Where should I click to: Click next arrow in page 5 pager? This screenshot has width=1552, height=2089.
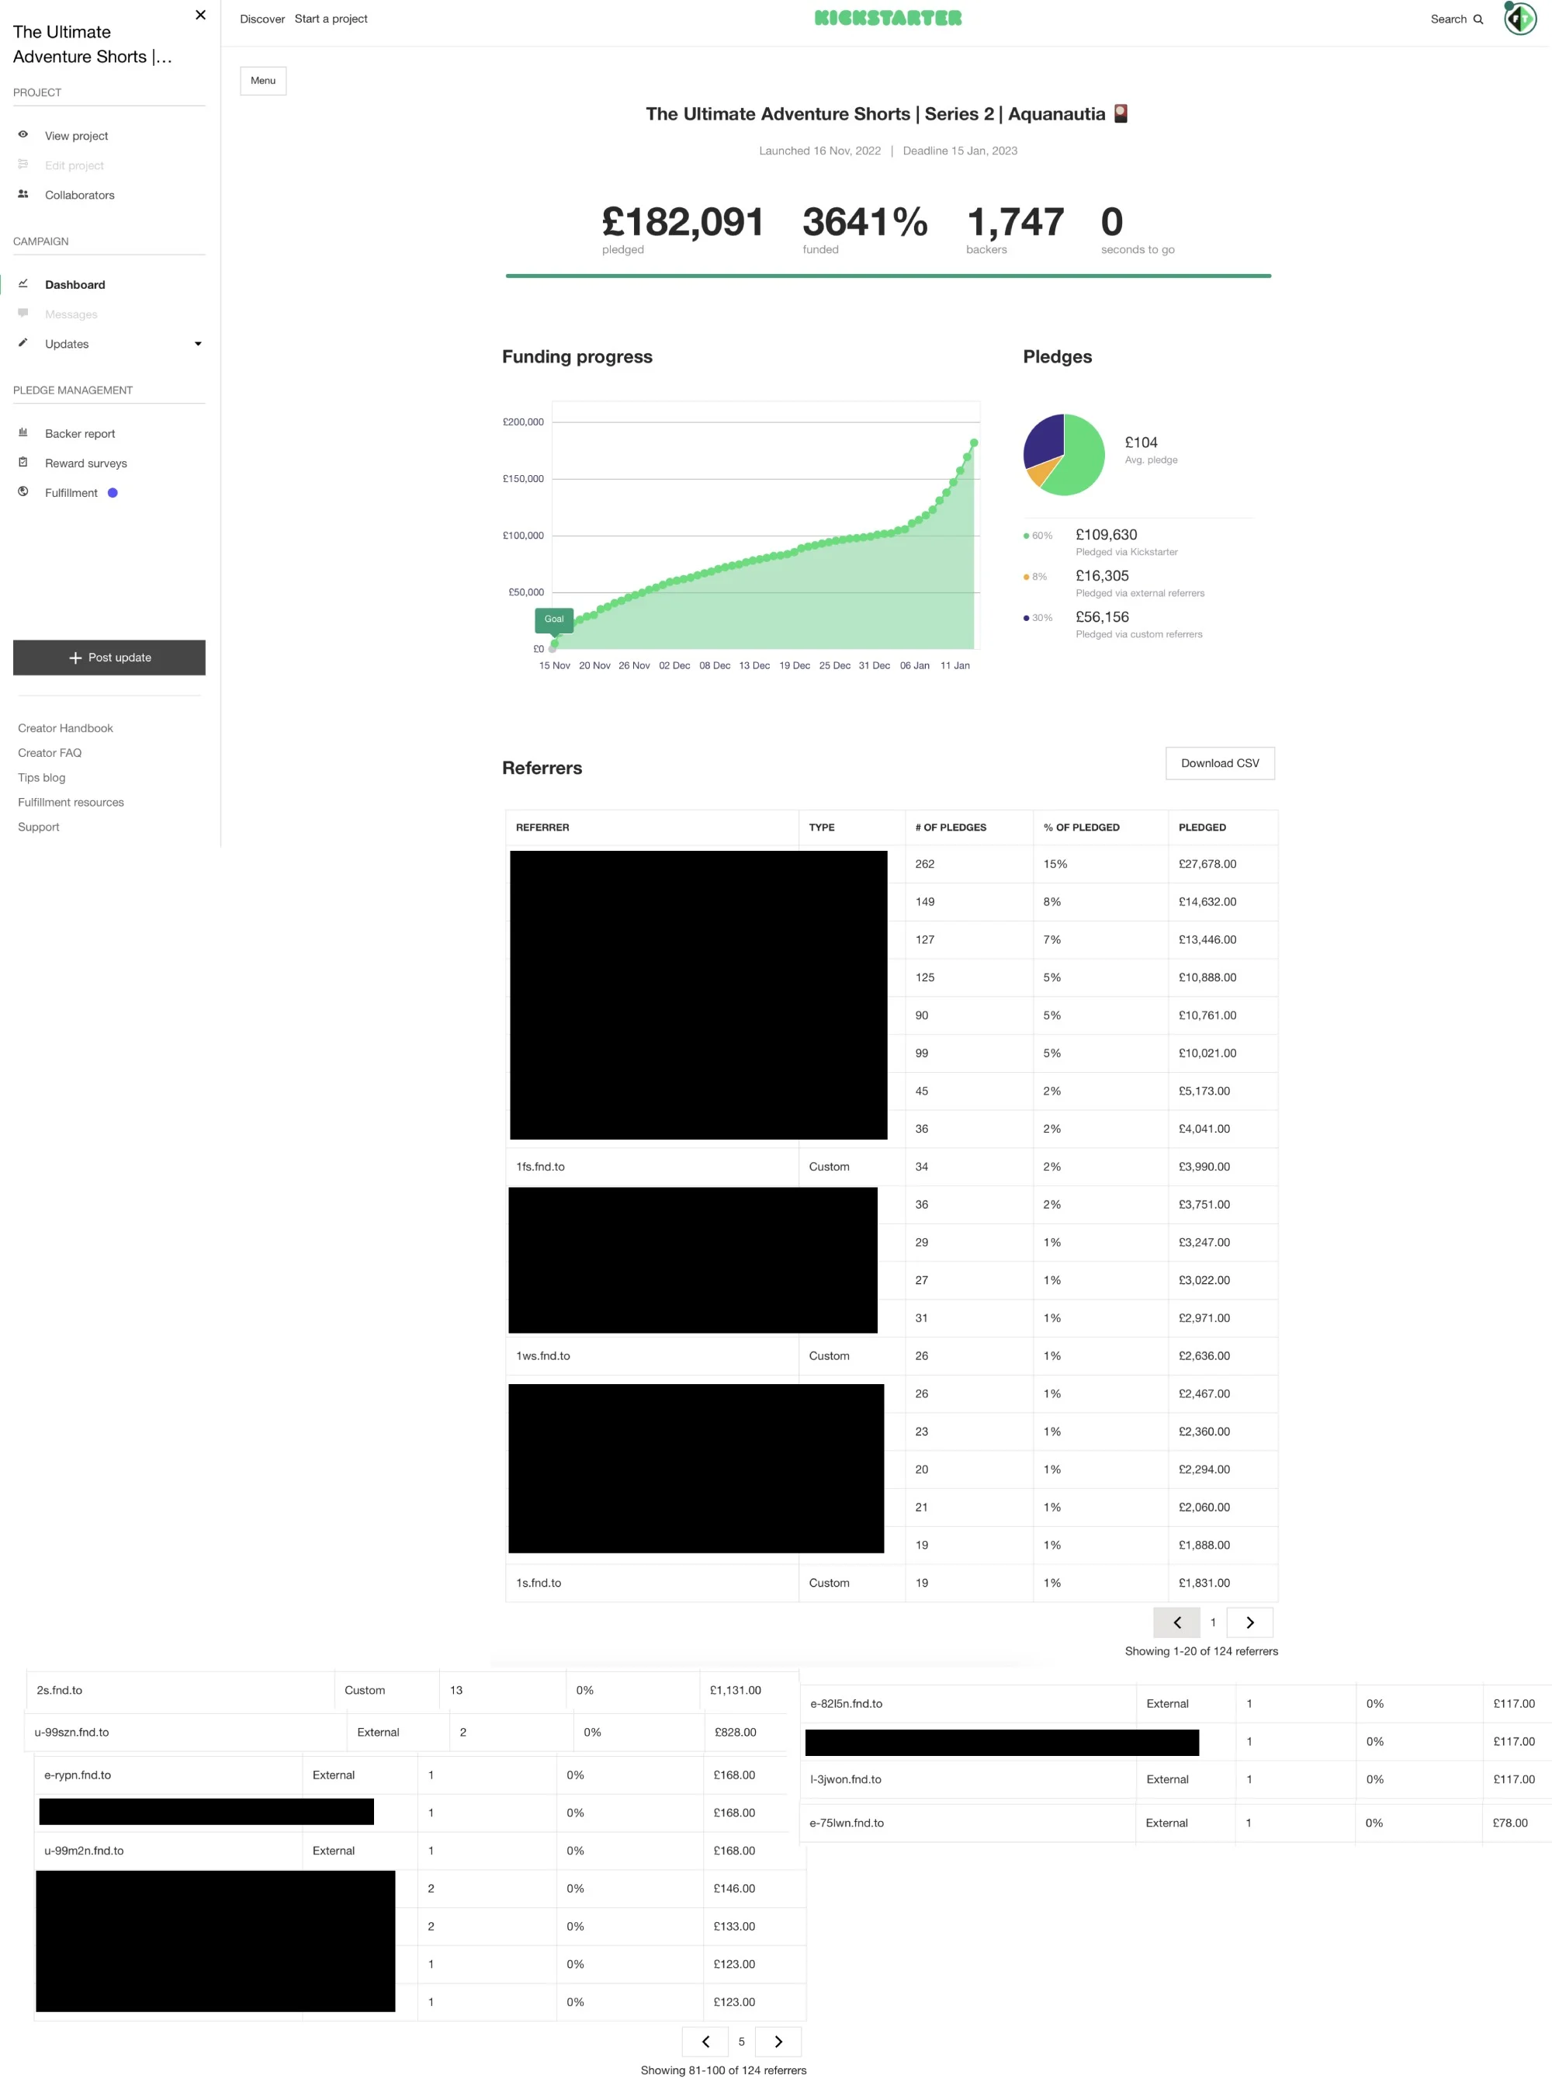coord(778,2041)
